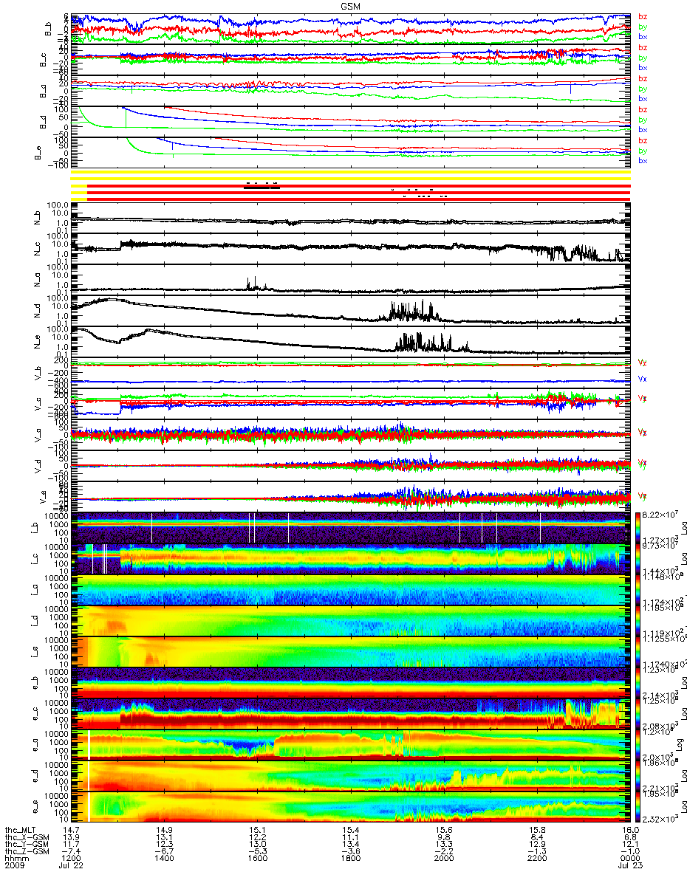Click the MLT value 16.0
Viewport: 687px width, 886px height.
point(630,829)
